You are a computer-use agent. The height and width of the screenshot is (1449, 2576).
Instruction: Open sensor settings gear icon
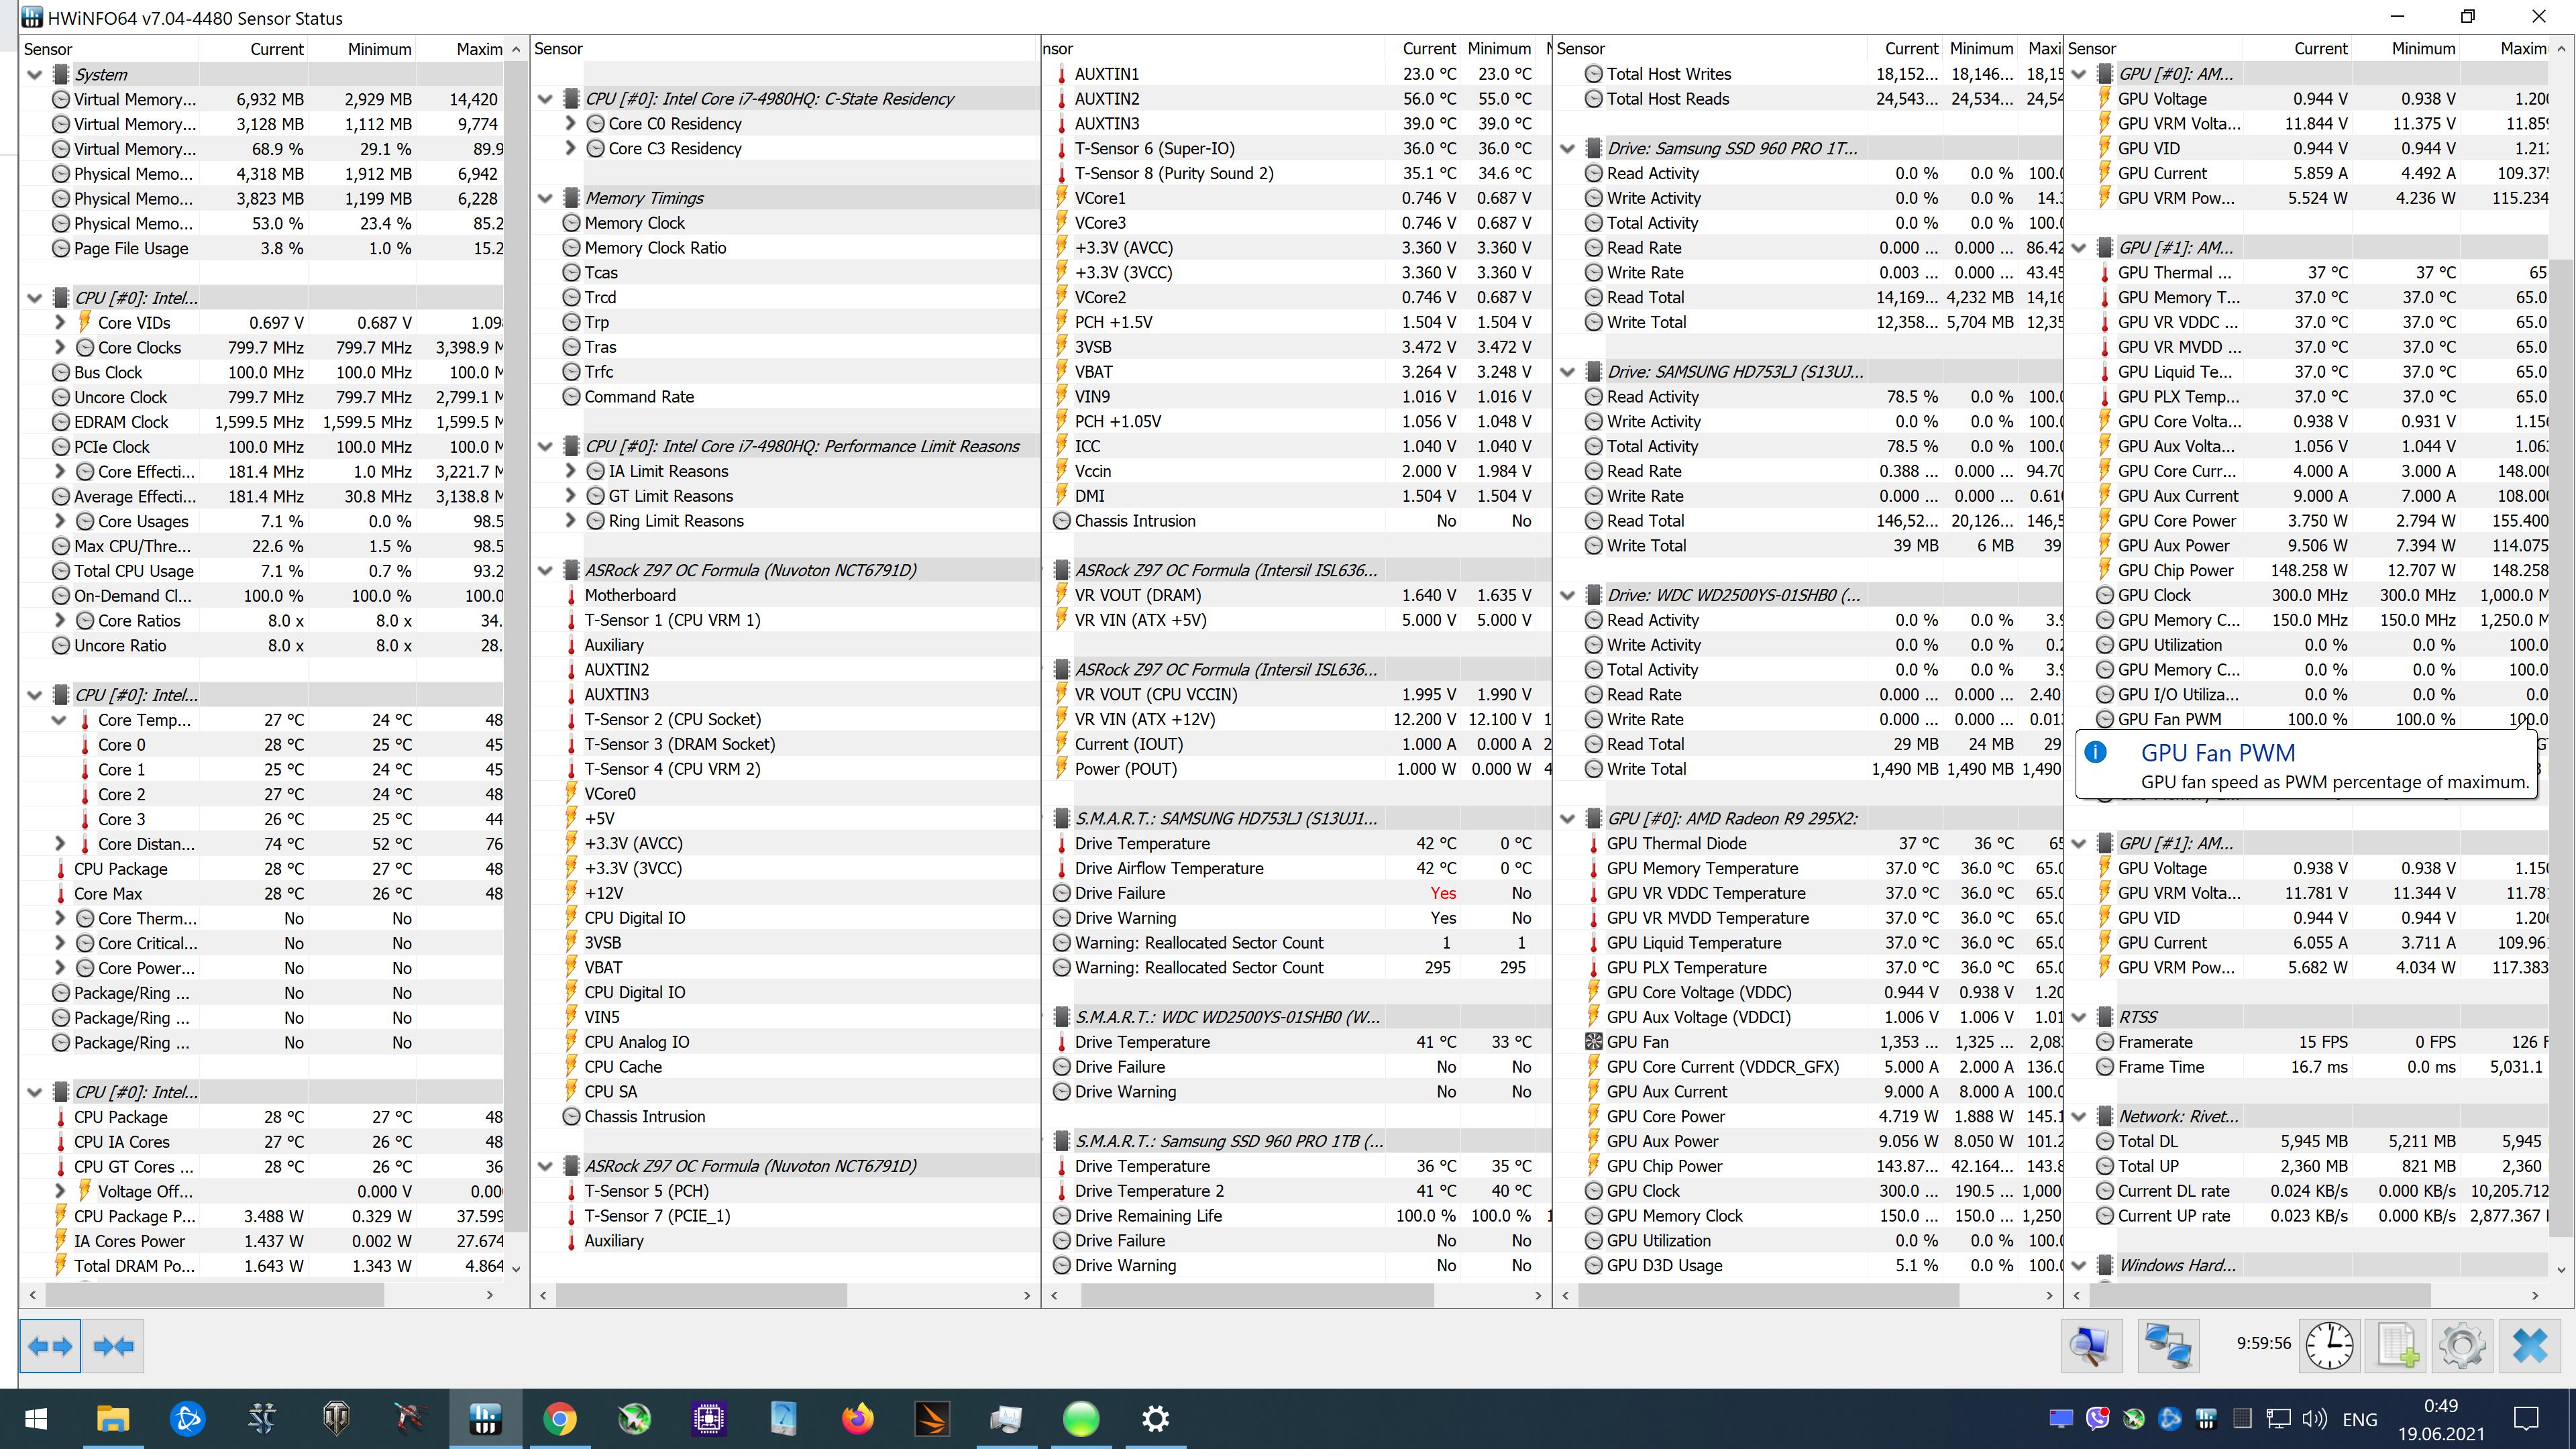click(x=2462, y=1346)
